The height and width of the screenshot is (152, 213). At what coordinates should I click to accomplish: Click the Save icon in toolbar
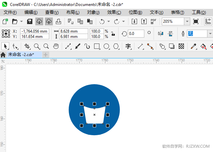(29, 21)
